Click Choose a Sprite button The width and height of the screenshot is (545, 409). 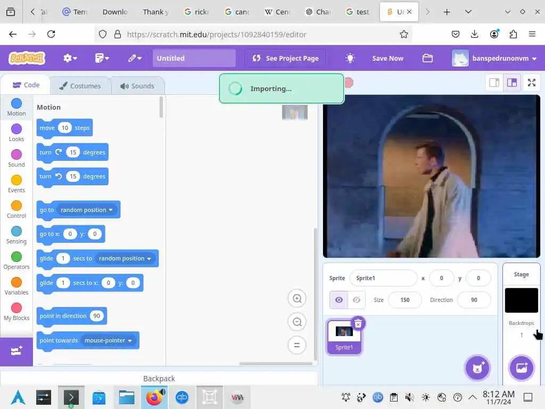pos(477,368)
